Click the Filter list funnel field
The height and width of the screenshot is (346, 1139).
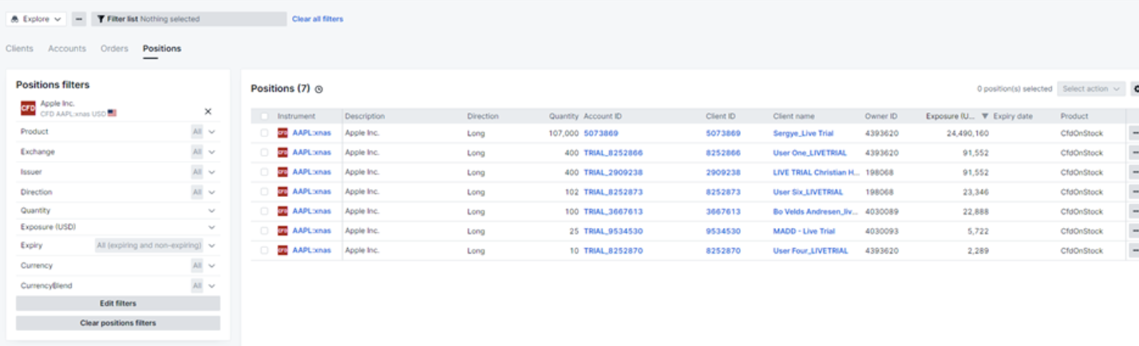click(188, 18)
